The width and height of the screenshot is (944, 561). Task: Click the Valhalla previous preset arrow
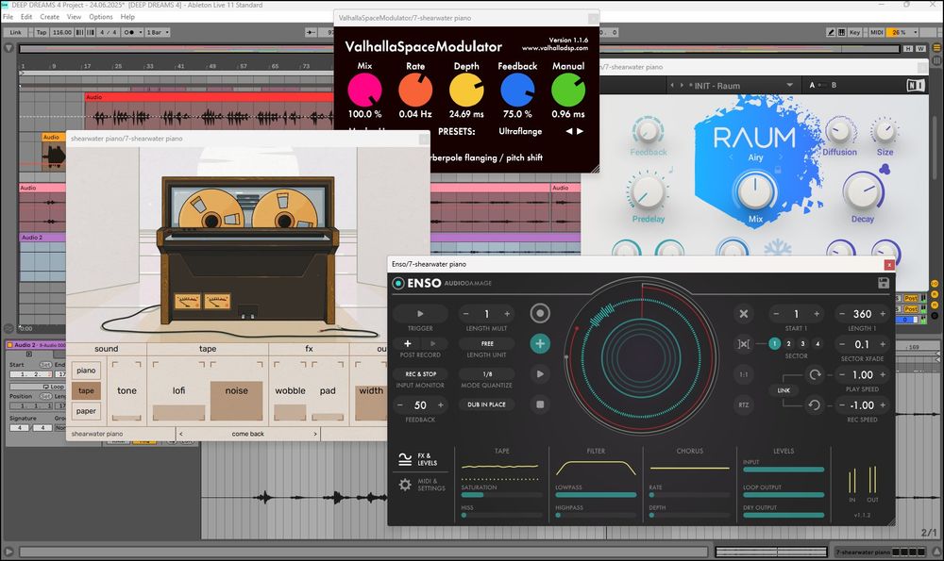point(569,131)
